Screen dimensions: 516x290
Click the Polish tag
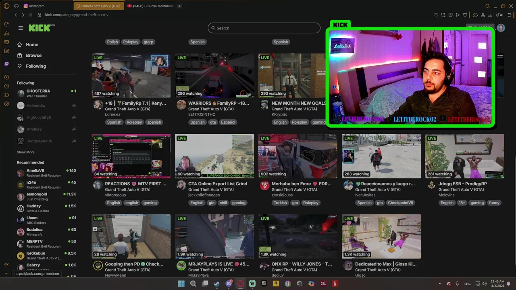tap(112, 42)
